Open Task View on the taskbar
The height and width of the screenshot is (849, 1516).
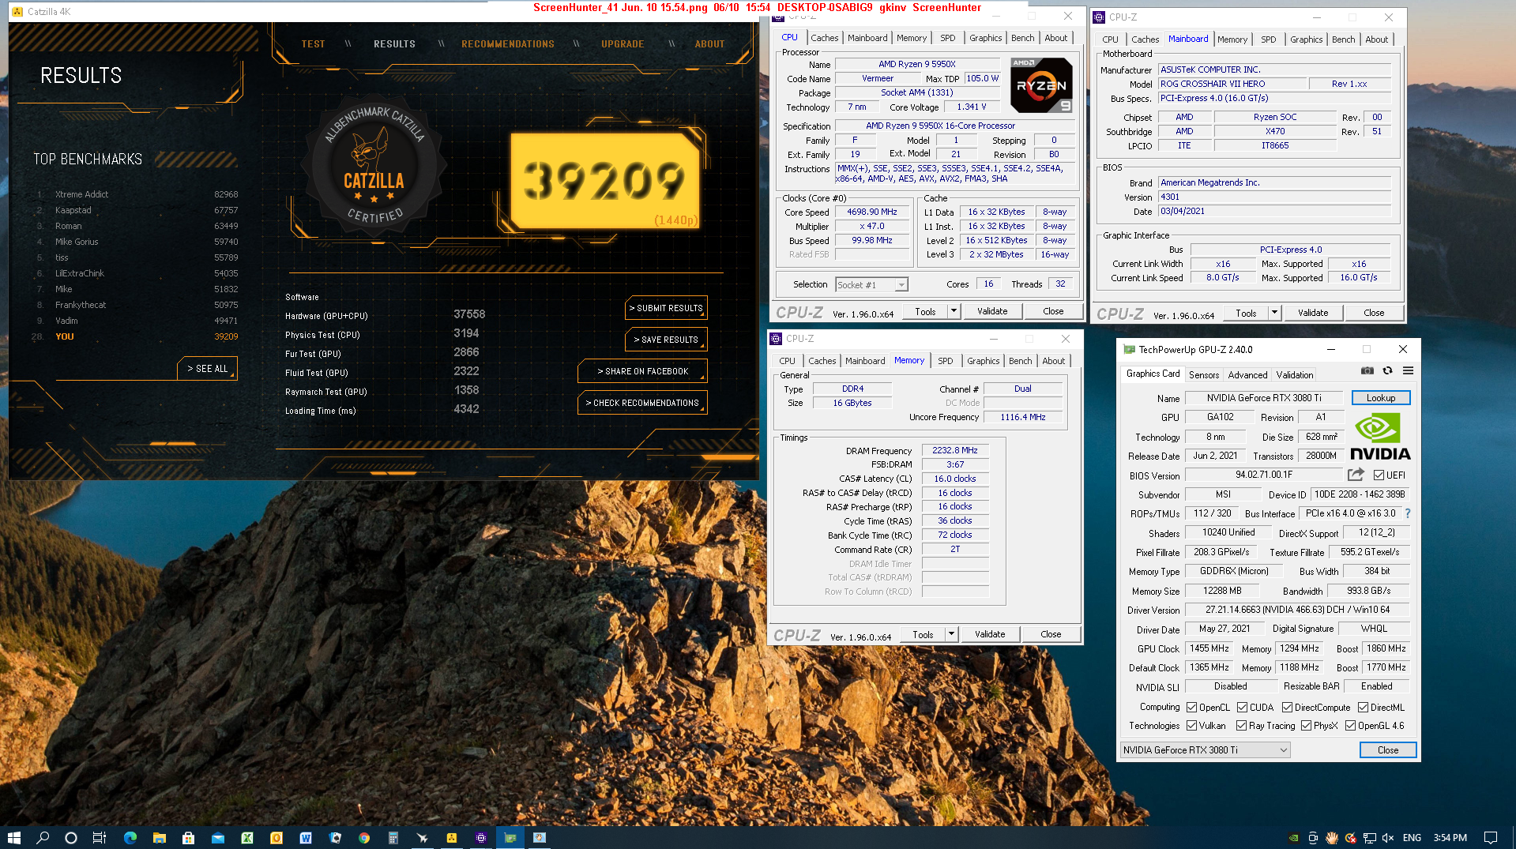click(100, 838)
